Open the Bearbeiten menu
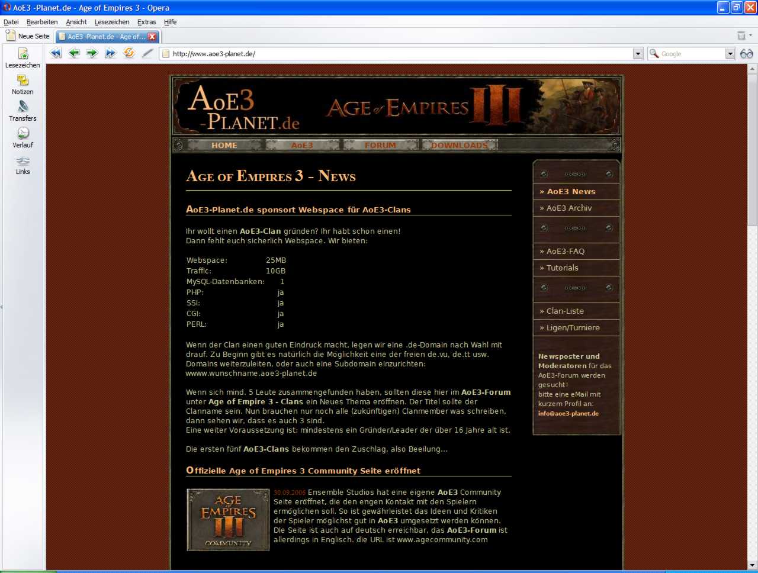 pyautogui.click(x=42, y=22)
